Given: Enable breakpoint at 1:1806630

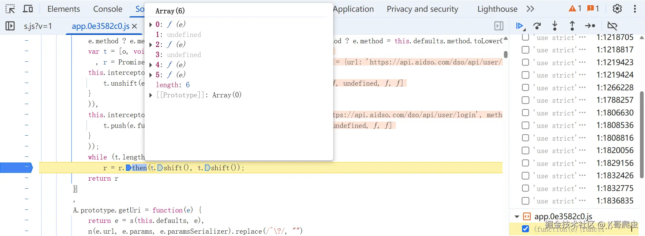Looking at the screenshot, I should pos(525,113).
